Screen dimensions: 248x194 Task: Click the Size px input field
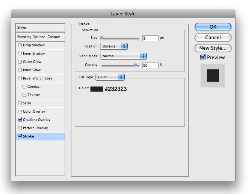(x=150, y=38)
